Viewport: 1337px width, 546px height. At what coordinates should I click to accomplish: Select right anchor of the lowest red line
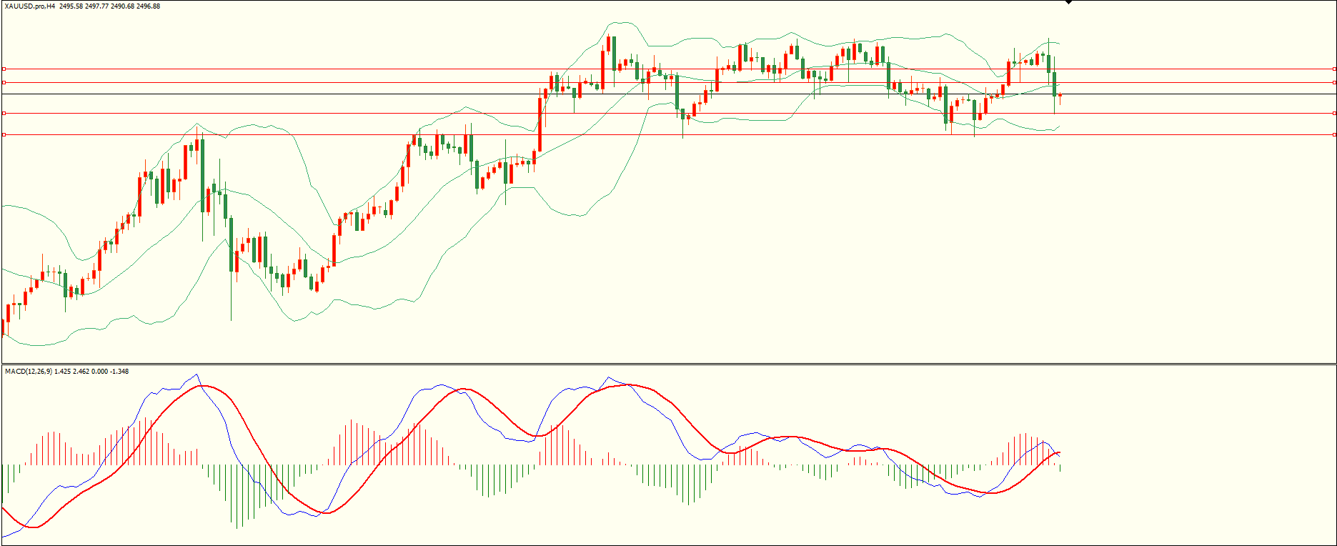point(1334,134)
